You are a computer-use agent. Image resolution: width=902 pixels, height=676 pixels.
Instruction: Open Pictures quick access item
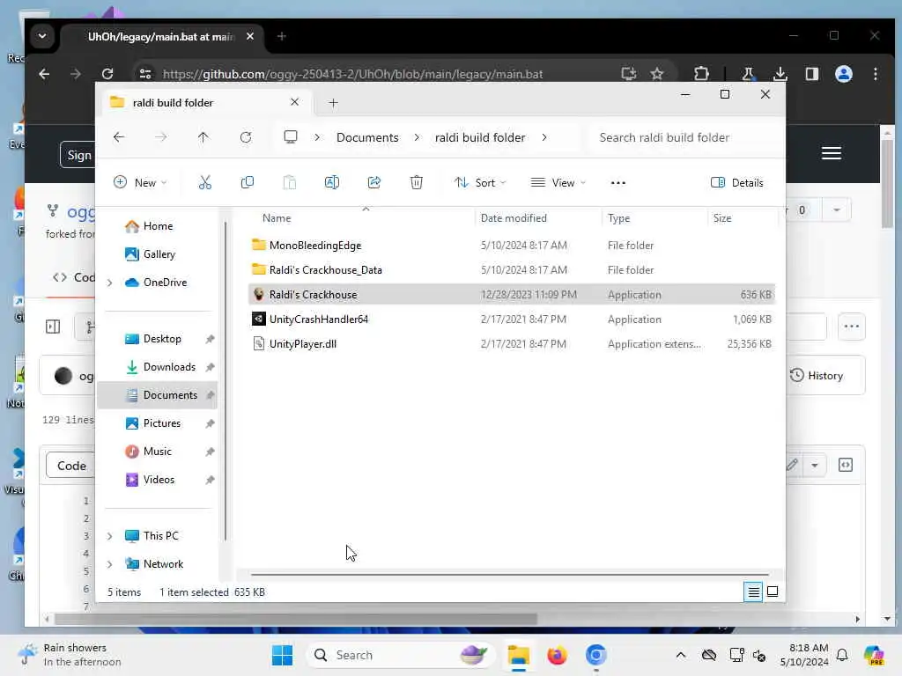pyautogui.click(x=162, y=423)
